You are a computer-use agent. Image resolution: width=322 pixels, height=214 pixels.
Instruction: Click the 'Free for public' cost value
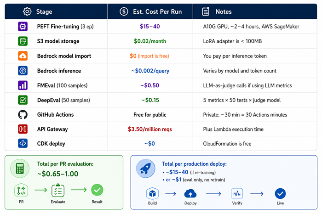[150, 115]
